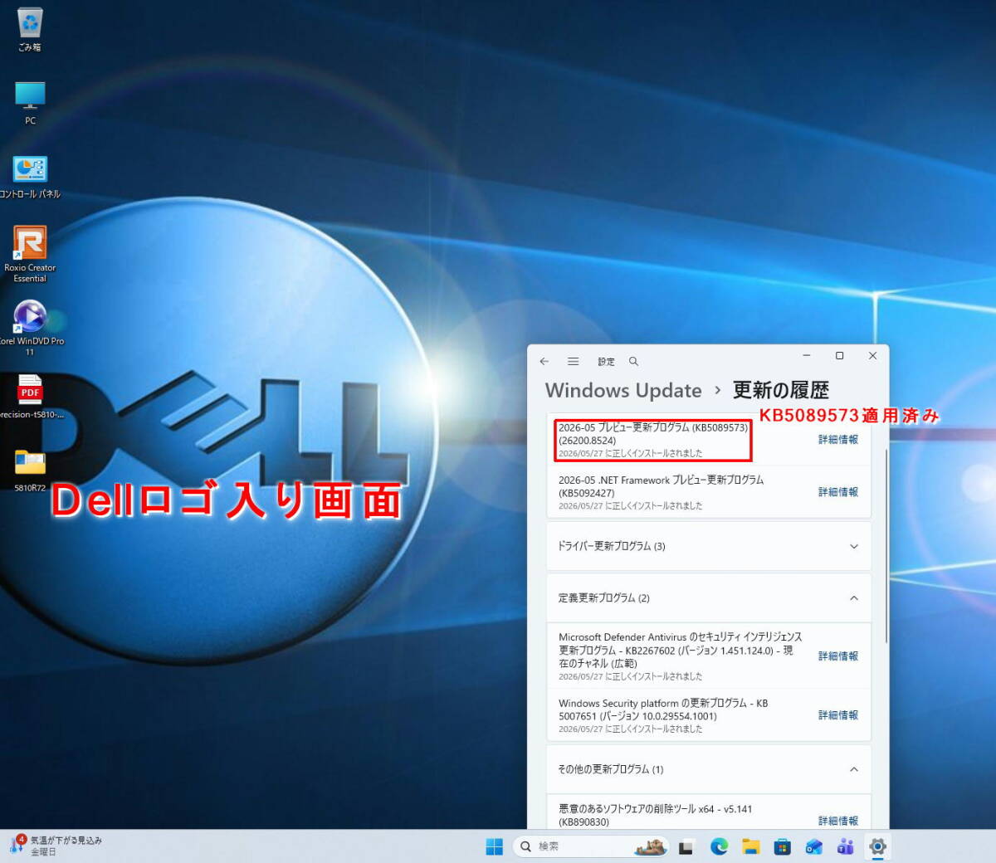Click the back arrow in the Settings window
The width and height of the screenshot is (996, 863).
[x=544, y=361]
